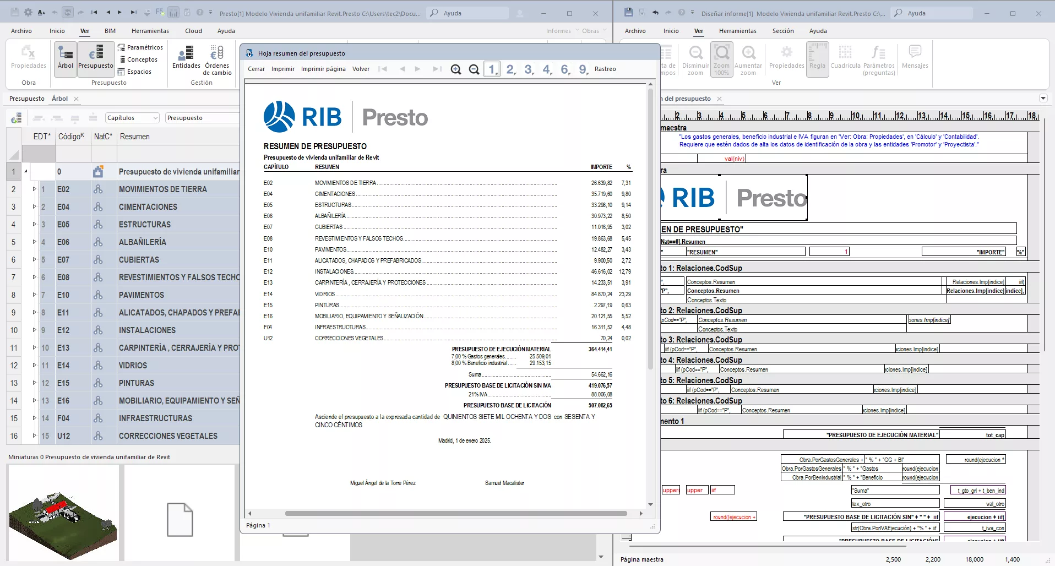Screen dimensions: 1055x566
Task: Click the scroll down arrow at the bottom of the budget table
Action: pos(601,557)
